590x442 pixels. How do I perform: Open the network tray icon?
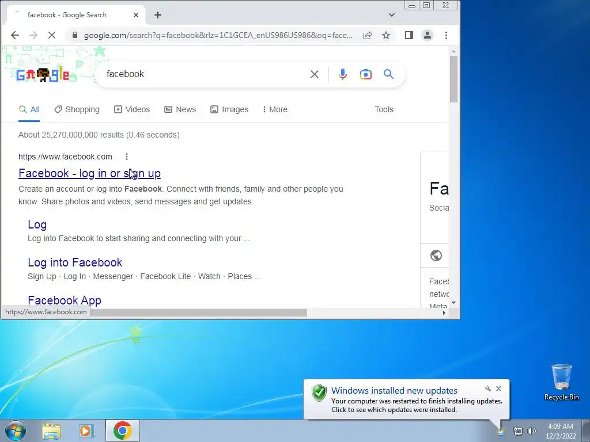[518, 431]
